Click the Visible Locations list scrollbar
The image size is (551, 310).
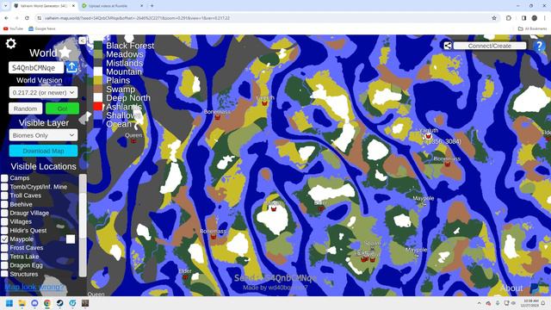click(x=83, y=226)
